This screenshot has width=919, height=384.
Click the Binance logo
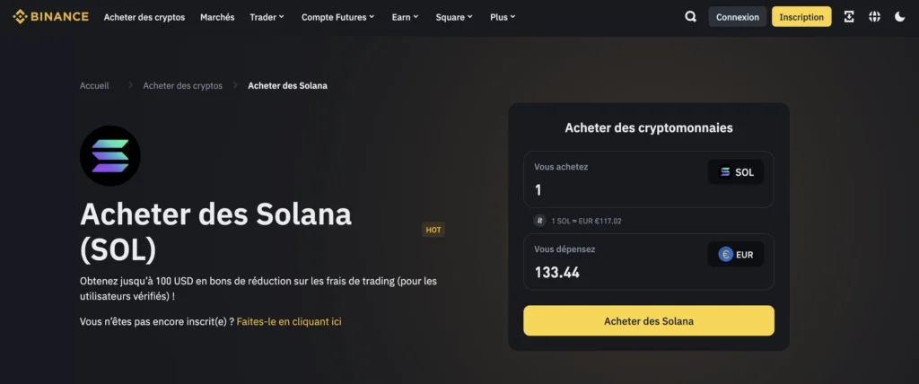50,16
